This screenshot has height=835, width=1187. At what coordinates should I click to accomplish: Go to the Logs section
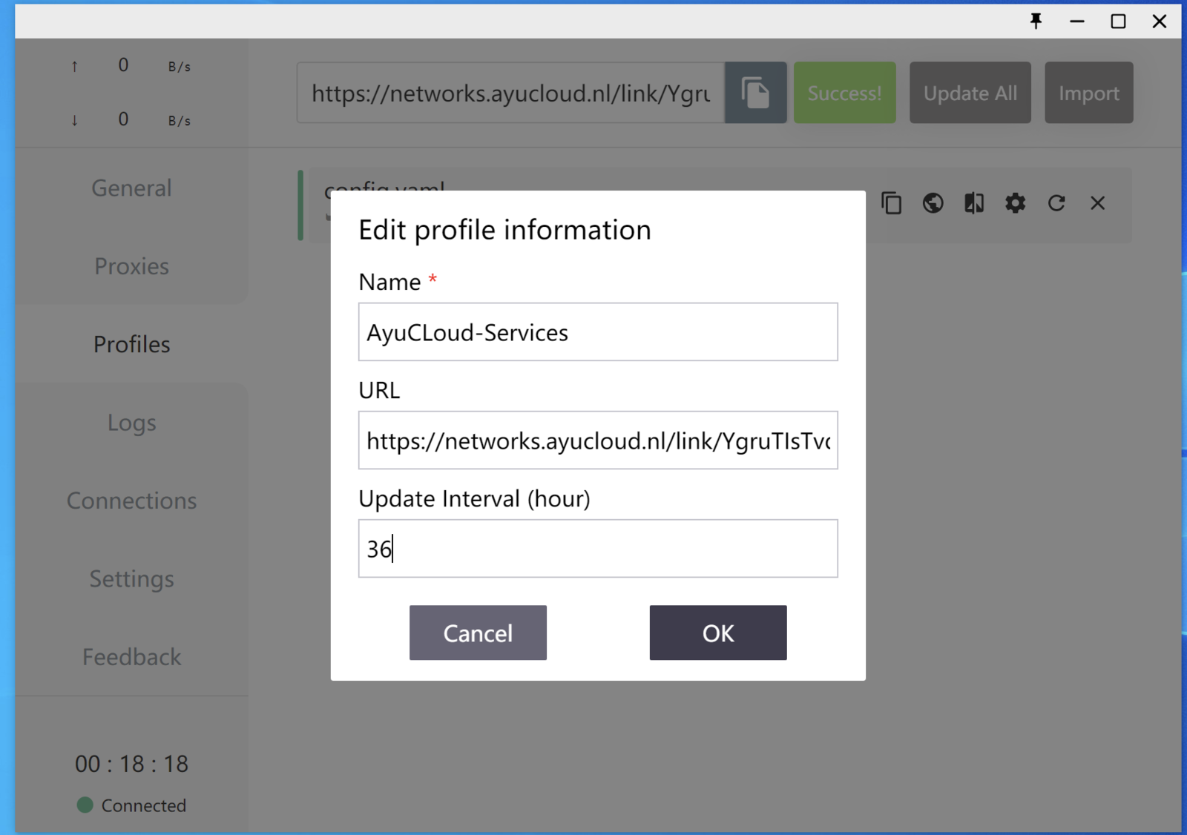[131, 423]
